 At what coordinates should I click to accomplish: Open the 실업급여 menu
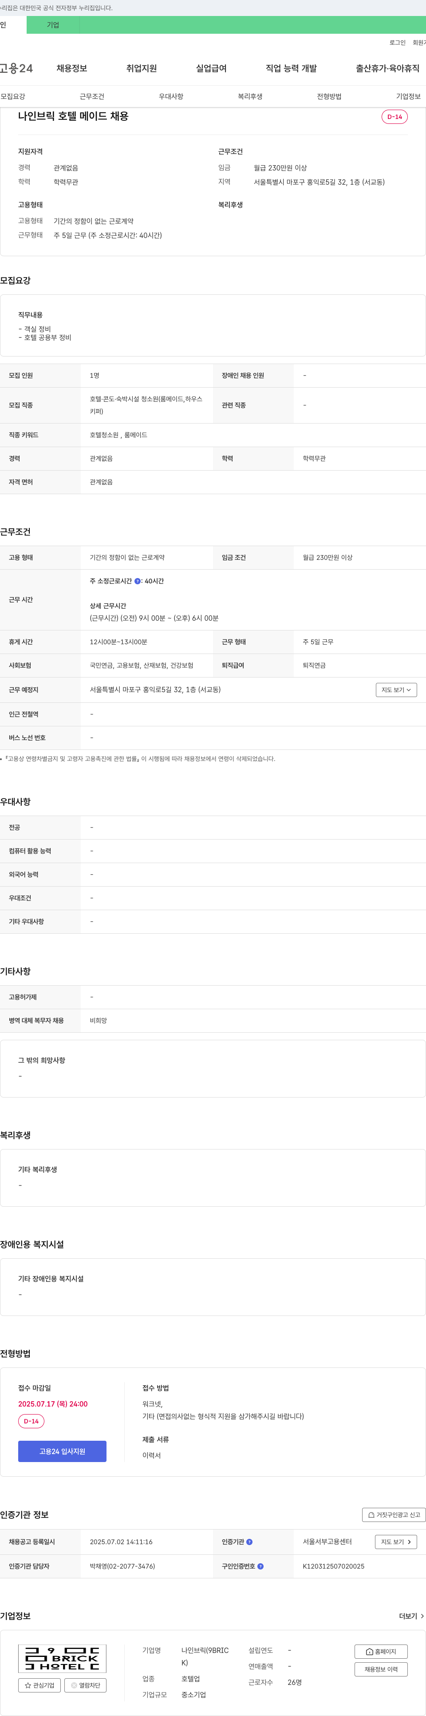click(x=211, y=69)
